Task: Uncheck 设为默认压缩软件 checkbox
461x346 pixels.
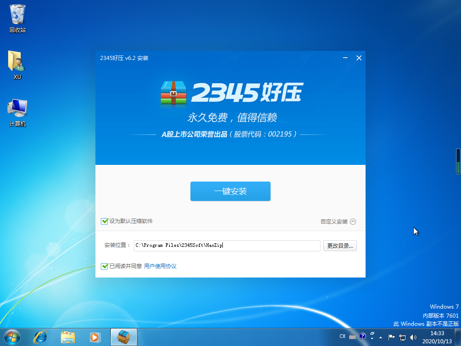Action: pyautogui.click(x=105, y=221)
